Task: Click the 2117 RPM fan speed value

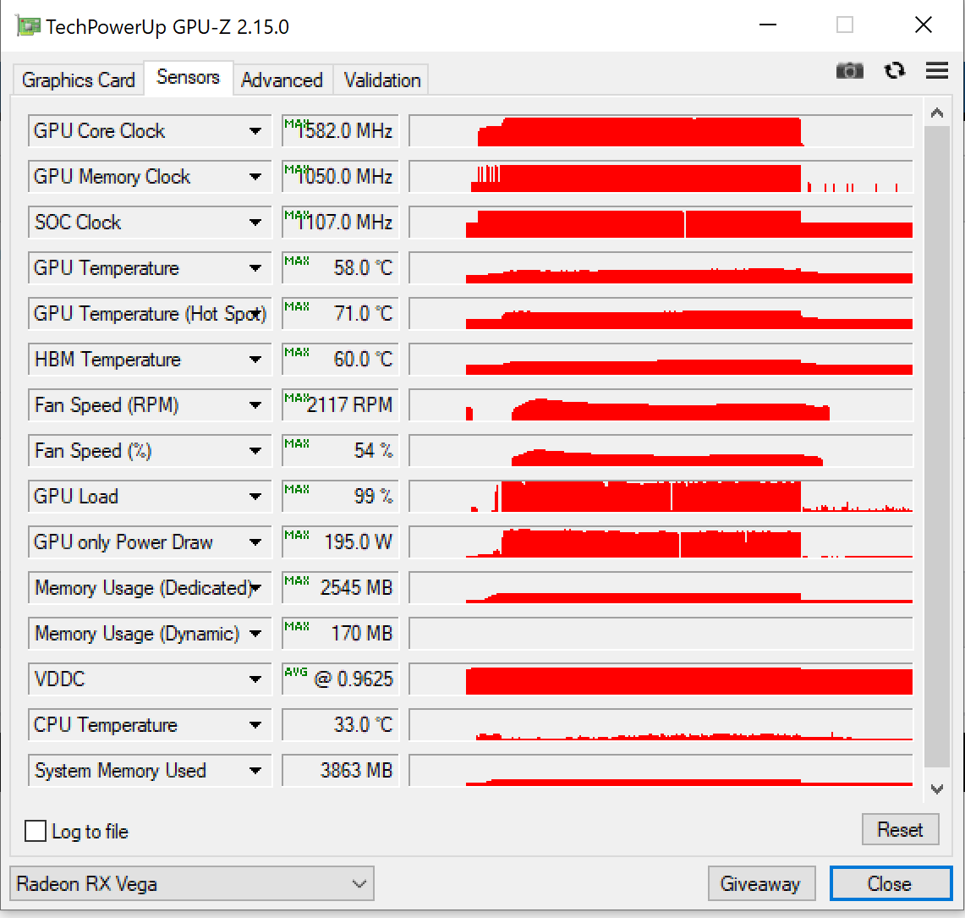Action: coord(340,405)
